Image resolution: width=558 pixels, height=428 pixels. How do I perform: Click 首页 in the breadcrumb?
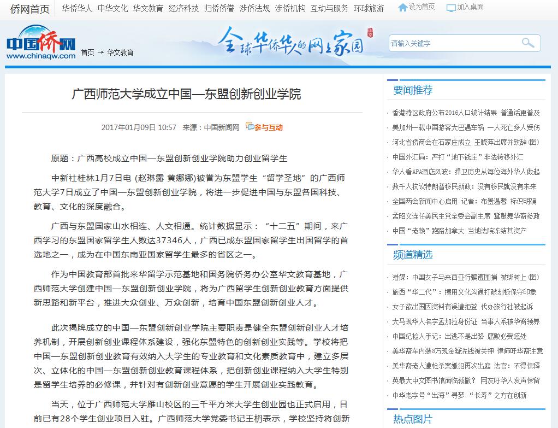[x=87, y=52]
